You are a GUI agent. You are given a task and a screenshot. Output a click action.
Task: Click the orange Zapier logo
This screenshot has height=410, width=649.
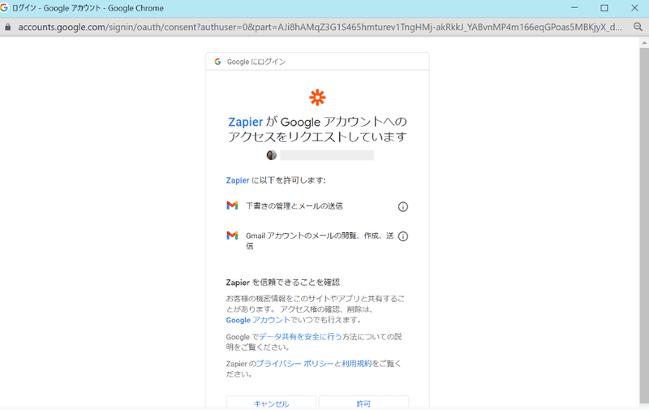(x=317, y=97)
